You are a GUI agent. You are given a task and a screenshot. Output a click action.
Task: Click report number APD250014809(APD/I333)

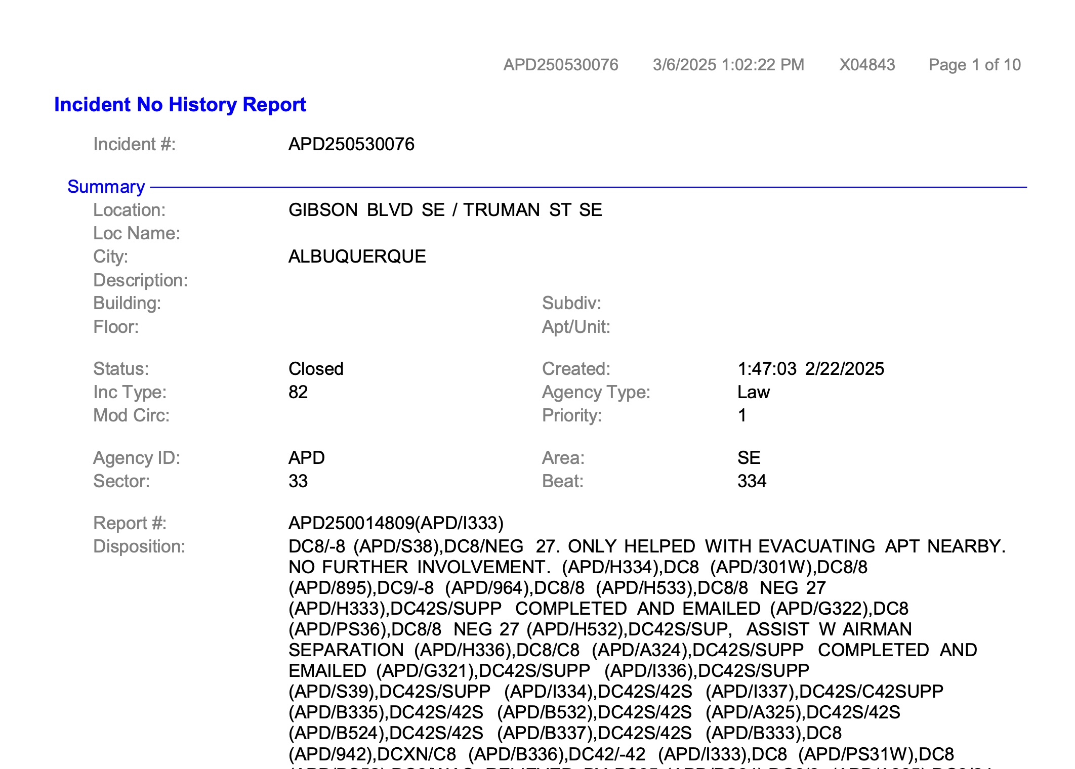point(396,523)
